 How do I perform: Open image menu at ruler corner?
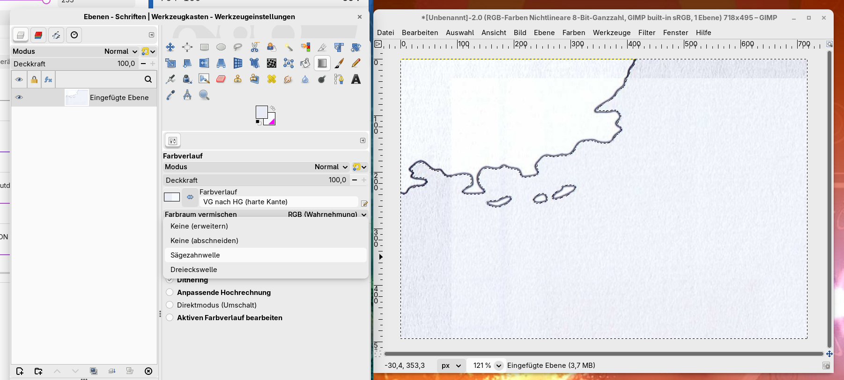(378, 44)
